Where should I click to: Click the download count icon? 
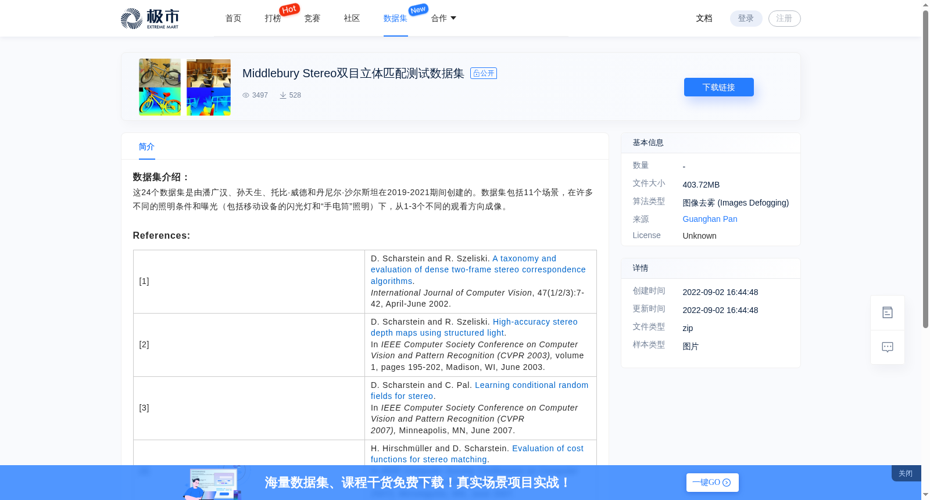point(283,95)
